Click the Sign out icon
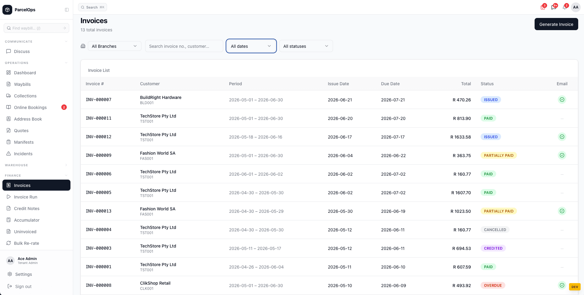584x295 pixels. pos(10,286)
